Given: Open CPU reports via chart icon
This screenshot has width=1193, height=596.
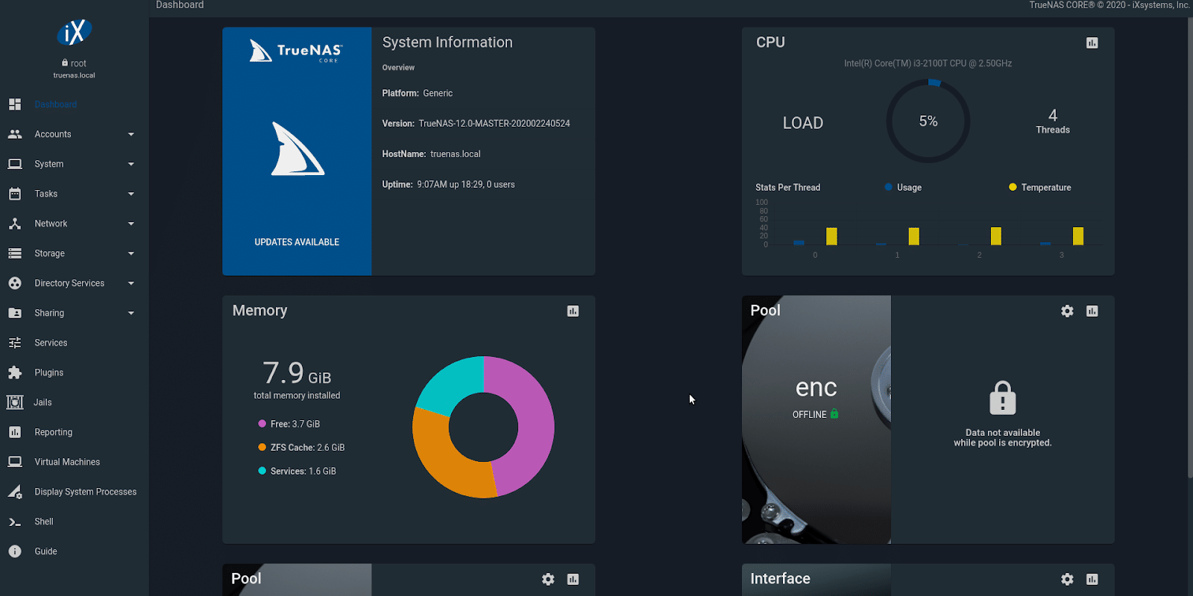Looking at the screenshot, I should (x=1092, y=43).
